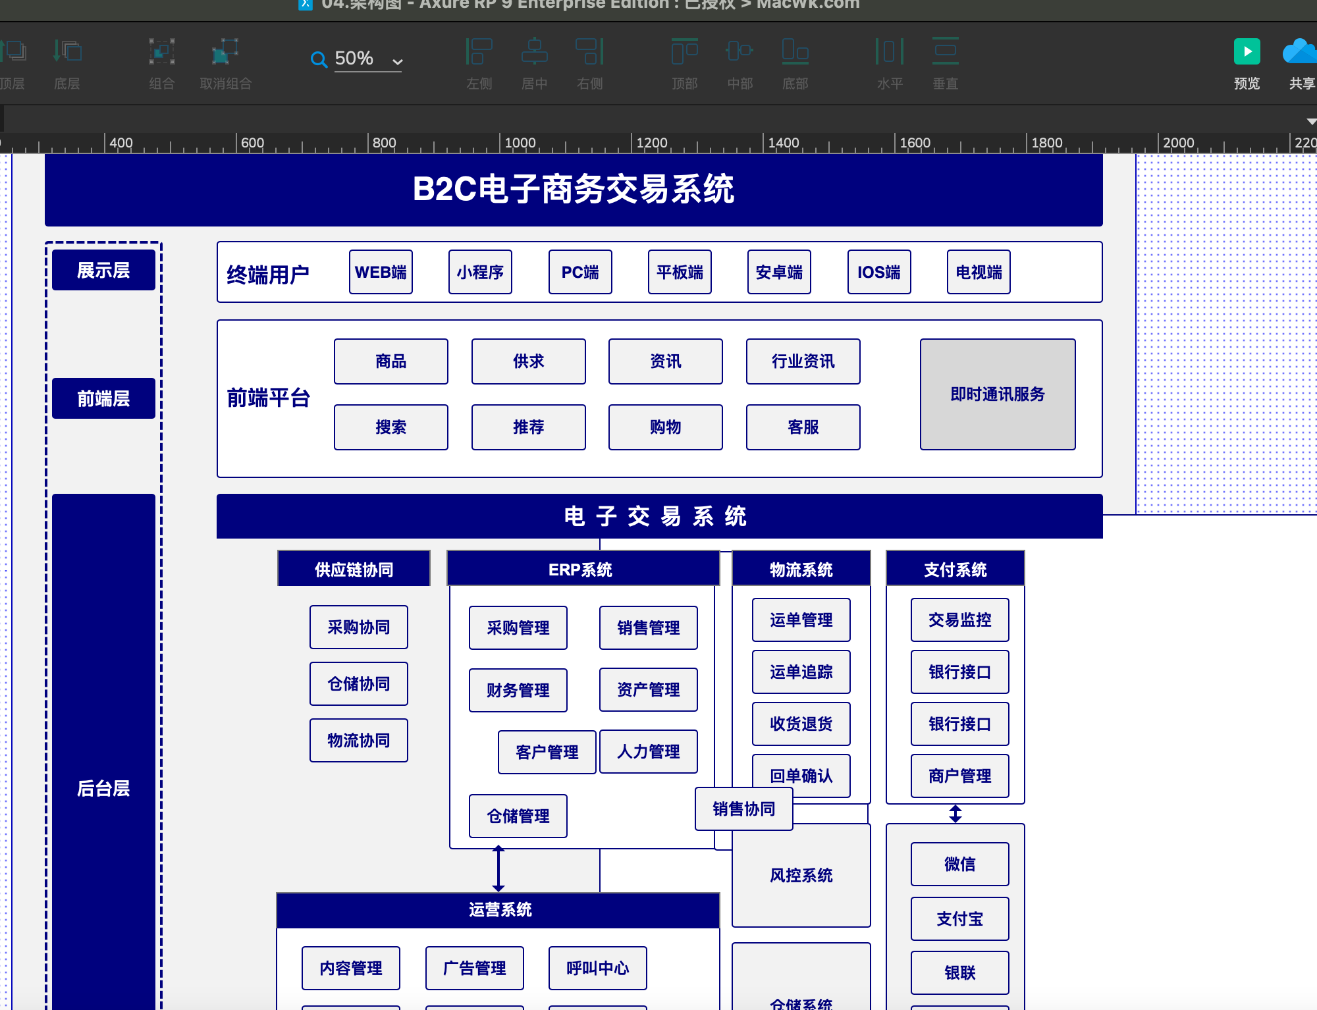This screenshot has height=1010, width=1317.
Task: Click the distribute horizontally (水平) icon
Action: click(x=890, y=51)
